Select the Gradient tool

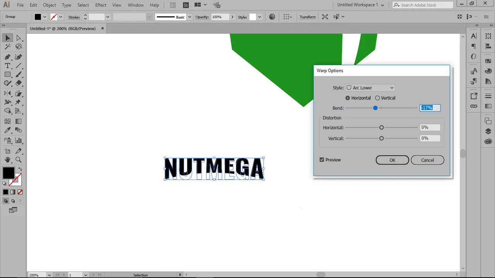click(x=19, y=121)
